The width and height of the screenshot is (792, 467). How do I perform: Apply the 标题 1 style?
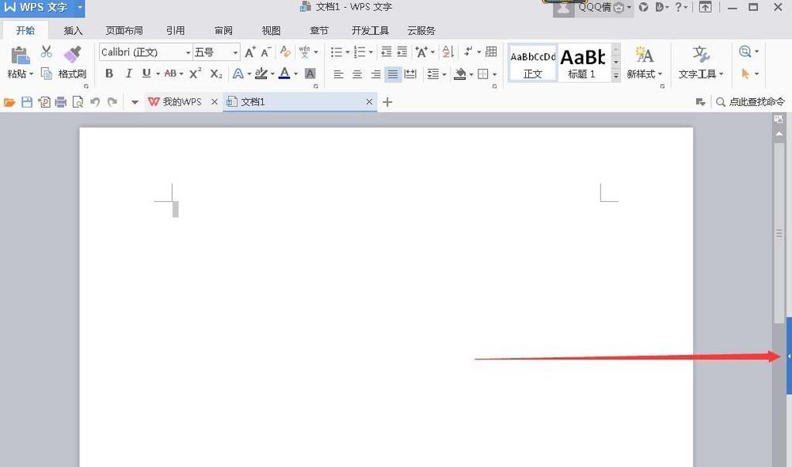pos(582,63)
